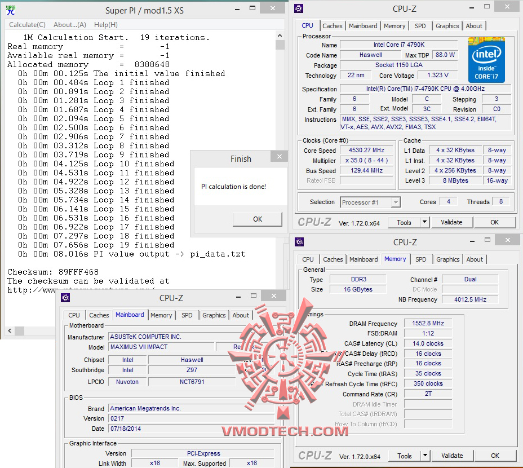Image resolution: width=523 pixels, height=468 pixels.
Task: Select Graphics tab in Memory CPU-Z window
Action: click(448, 259)
